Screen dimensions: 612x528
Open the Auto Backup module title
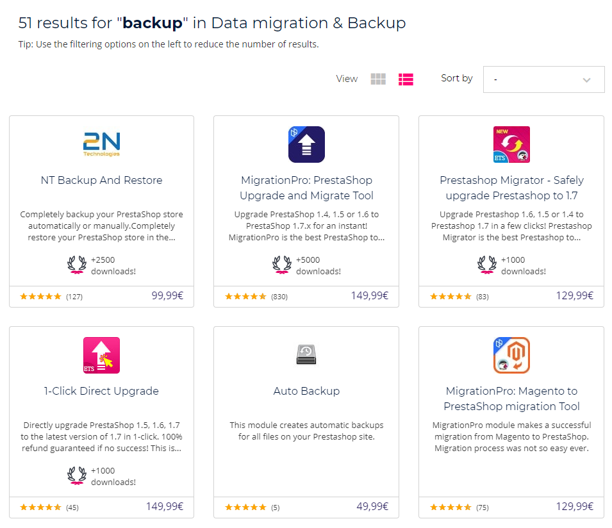pyautogui.click(x=306, y=391)
